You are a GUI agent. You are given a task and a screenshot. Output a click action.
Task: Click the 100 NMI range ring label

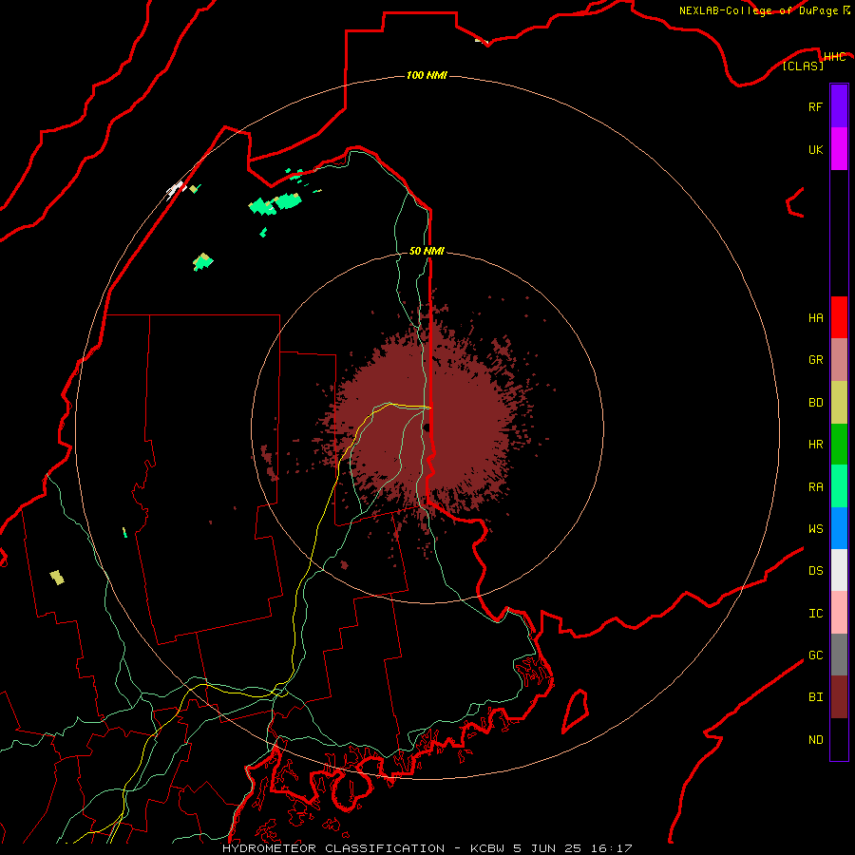(x=427, y=75)
